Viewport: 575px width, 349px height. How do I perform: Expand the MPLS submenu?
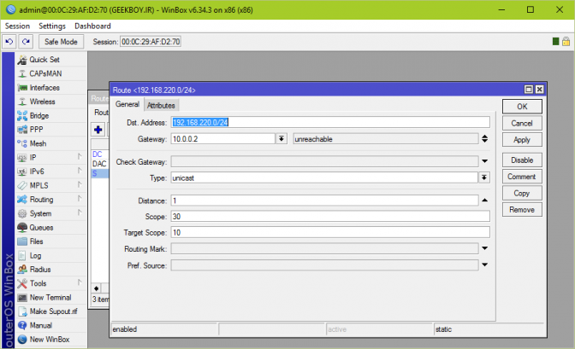pos(80,185)
